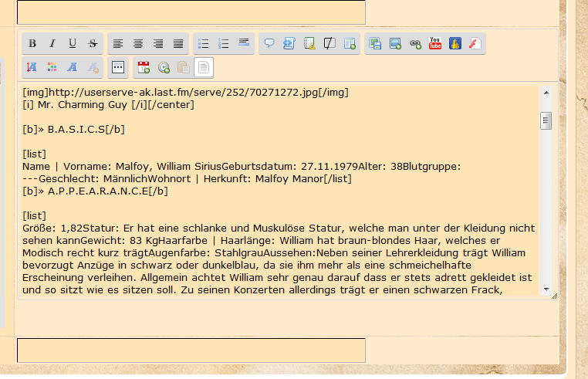Apply strikethrough formatting
588x379 pixels.
pos(93,43)
